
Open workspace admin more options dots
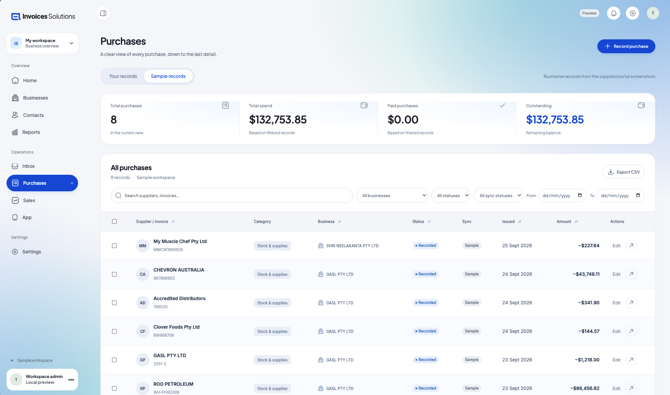(x=71, y=380)
